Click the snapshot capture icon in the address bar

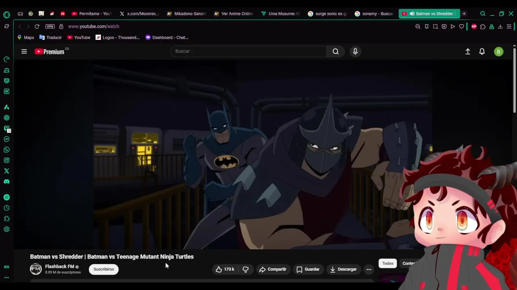coord(435,27)
